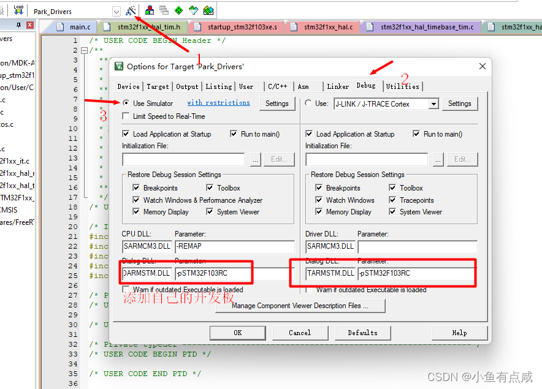Browse for simulator Initialization File
Image resolution: width=542 pixels, height=389 pixels.
pos(255,160)
